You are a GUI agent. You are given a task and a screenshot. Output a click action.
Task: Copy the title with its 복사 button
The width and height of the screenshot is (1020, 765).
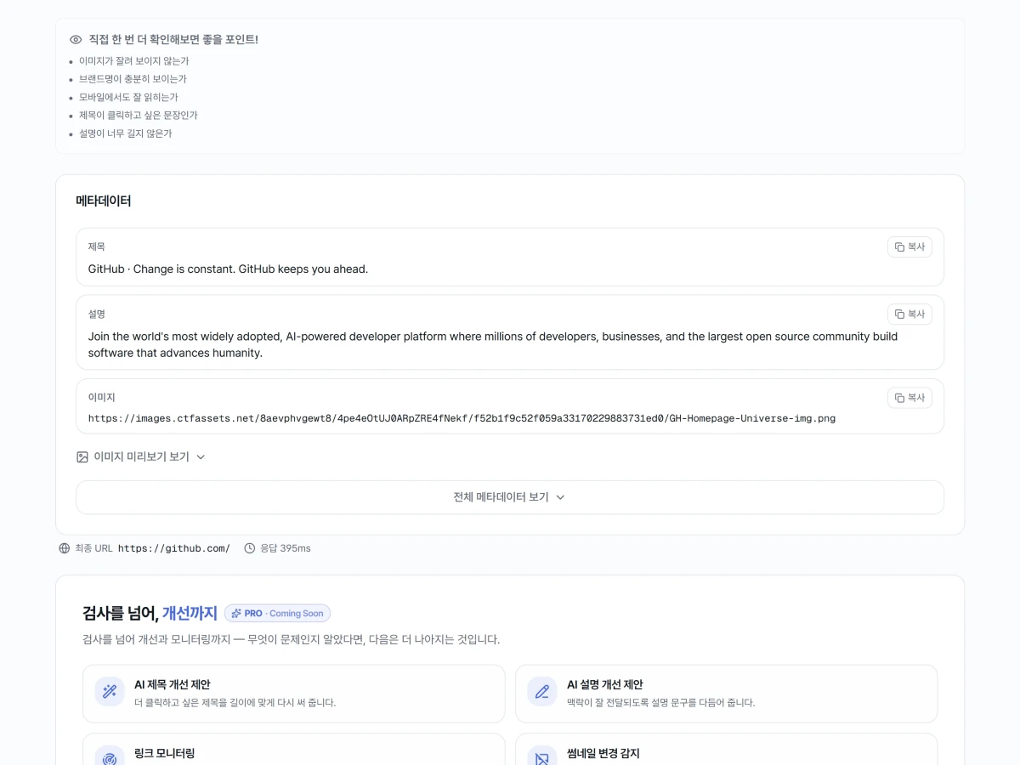click(909, 246)
